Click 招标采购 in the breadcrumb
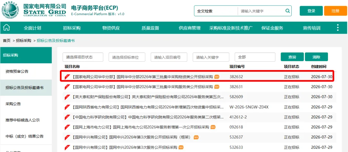 [x=24, y=40]
